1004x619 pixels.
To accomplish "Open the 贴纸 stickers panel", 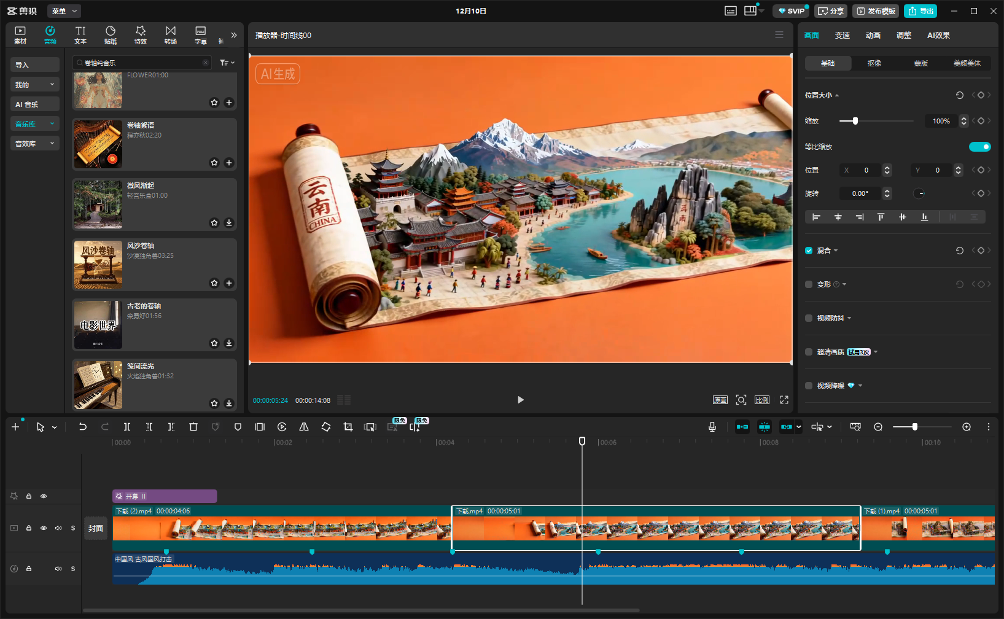I will [x=111, y=35].
